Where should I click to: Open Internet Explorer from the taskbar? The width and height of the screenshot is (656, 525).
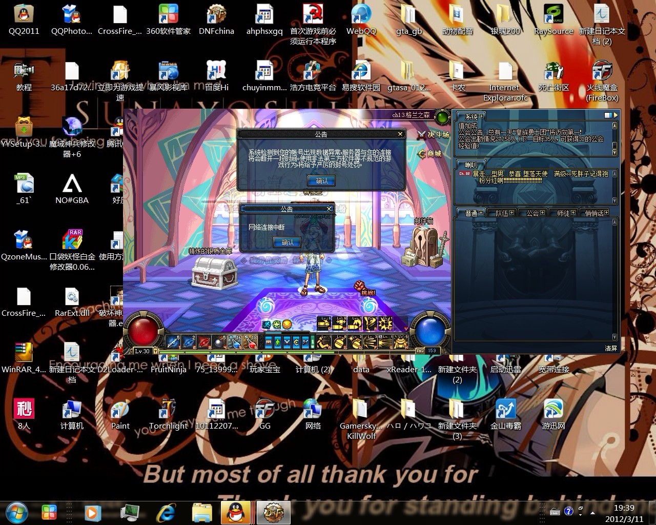click(166, 512)
